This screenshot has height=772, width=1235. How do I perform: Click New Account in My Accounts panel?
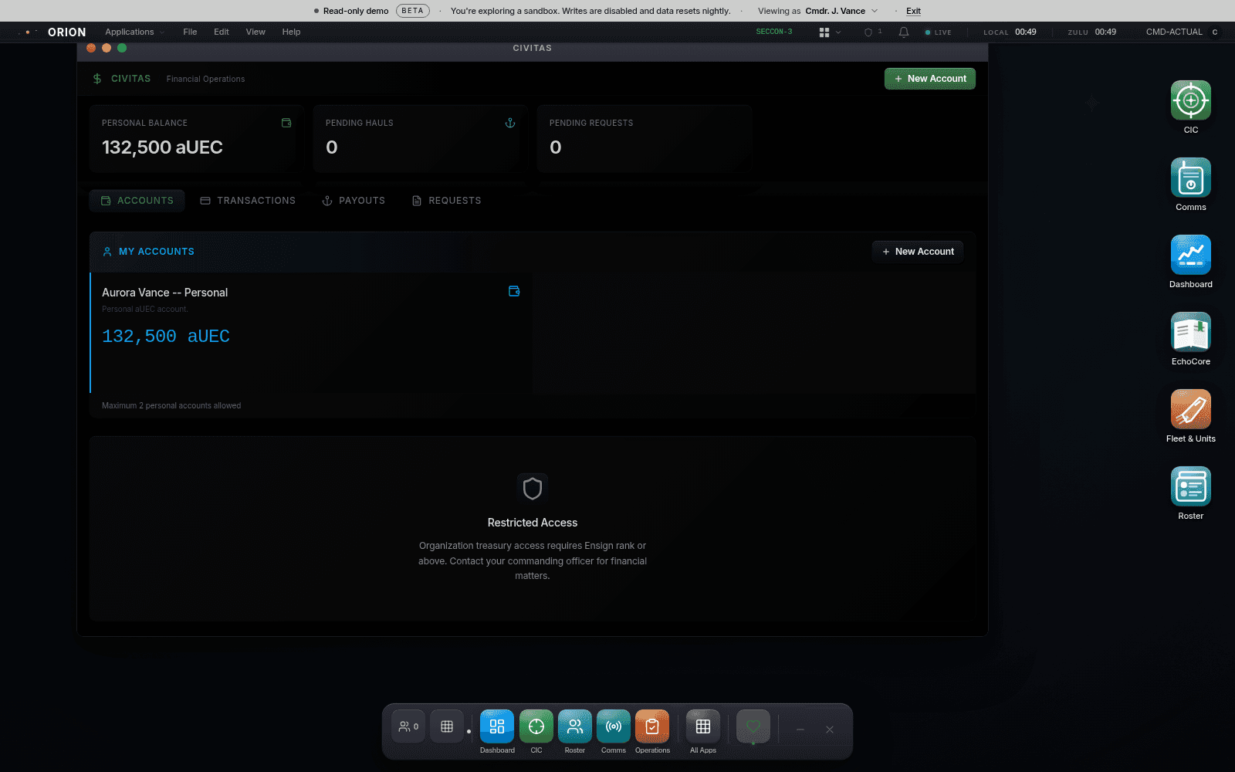tap(918, 252)
